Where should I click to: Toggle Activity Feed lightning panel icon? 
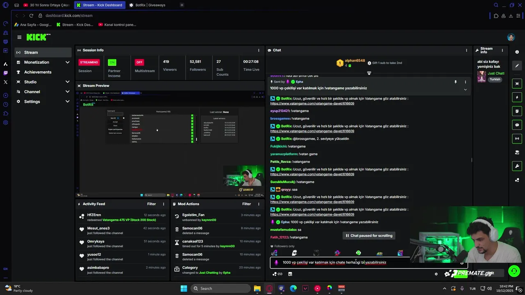pyautogui.click(x=517, y=98)
